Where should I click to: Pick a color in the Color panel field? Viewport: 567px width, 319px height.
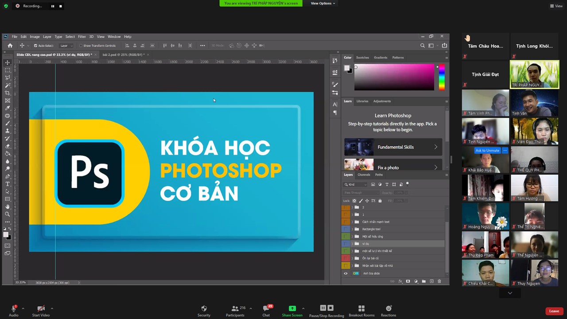pos(394,77)
